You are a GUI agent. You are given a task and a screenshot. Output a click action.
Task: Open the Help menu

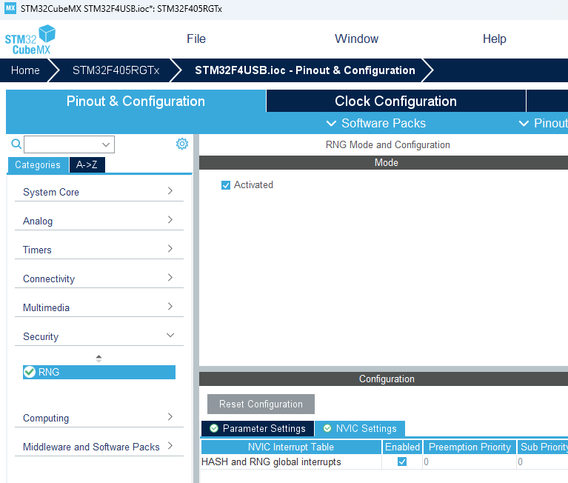point(494,39)
